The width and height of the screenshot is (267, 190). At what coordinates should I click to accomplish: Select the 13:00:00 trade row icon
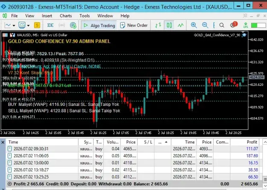[x=10, y=163]
